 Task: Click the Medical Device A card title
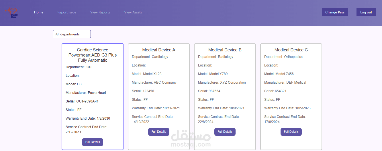pos(159,50)
